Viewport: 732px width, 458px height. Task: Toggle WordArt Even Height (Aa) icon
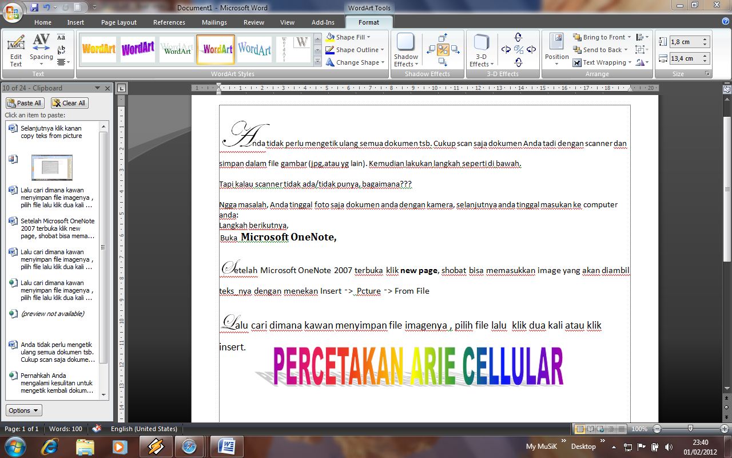62,37
